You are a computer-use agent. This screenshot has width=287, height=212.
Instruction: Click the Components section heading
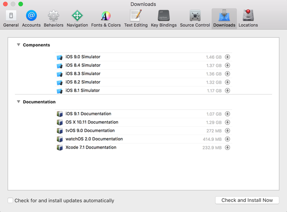[x=36, y=45]
